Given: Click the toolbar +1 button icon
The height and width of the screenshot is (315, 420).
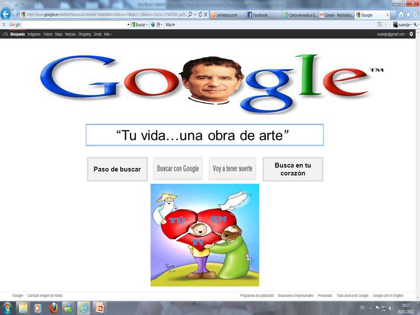Looking at the screenshot, I should click(380, 24).
